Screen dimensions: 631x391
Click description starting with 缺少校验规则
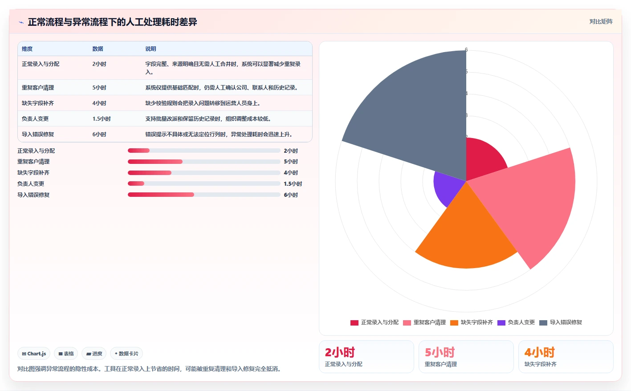203,103
